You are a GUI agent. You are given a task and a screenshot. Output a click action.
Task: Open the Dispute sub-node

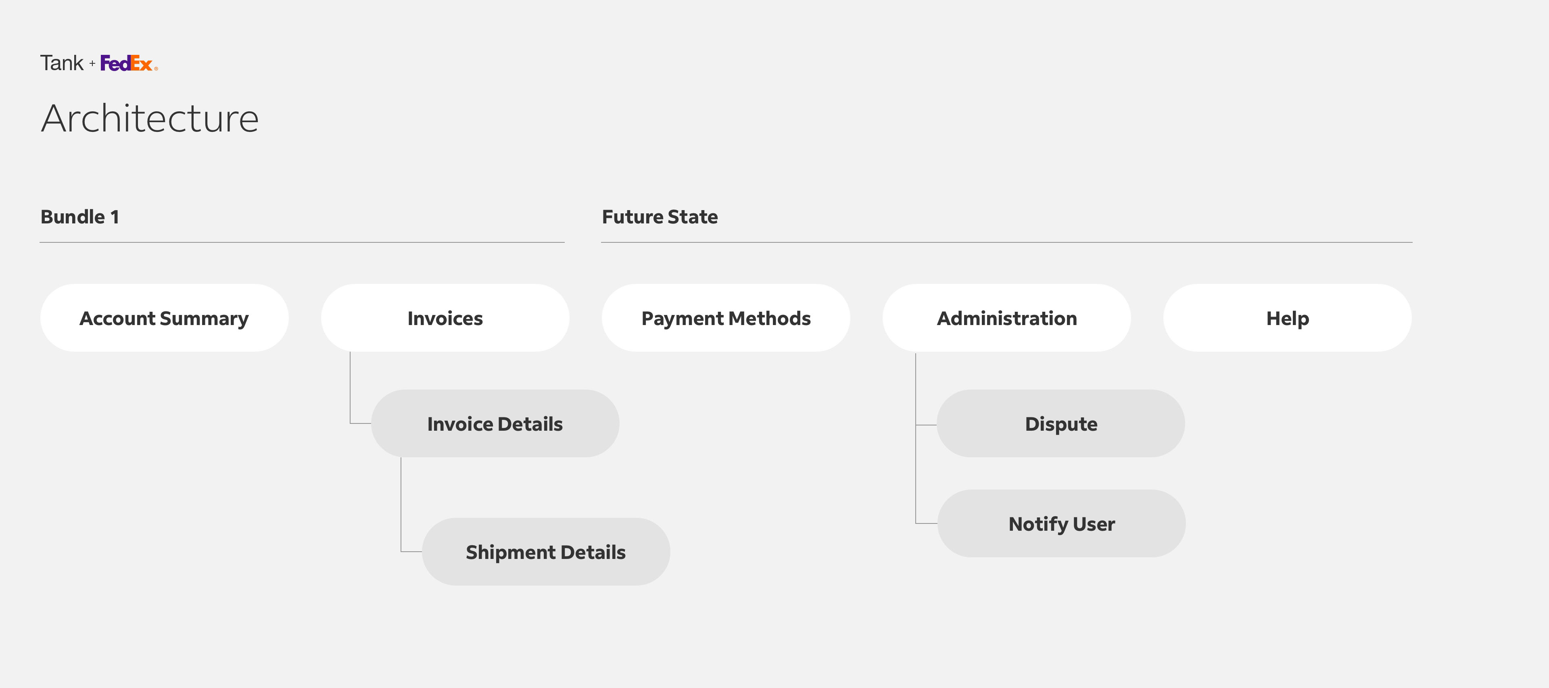pyautogui.click(x=1061, y=424)
